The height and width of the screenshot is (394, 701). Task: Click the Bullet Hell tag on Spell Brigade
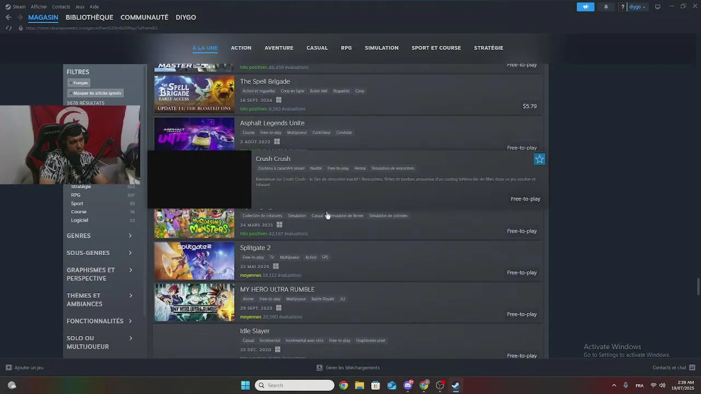[x=319, y=91]
